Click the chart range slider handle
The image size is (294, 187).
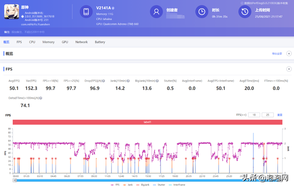(14, 180)
